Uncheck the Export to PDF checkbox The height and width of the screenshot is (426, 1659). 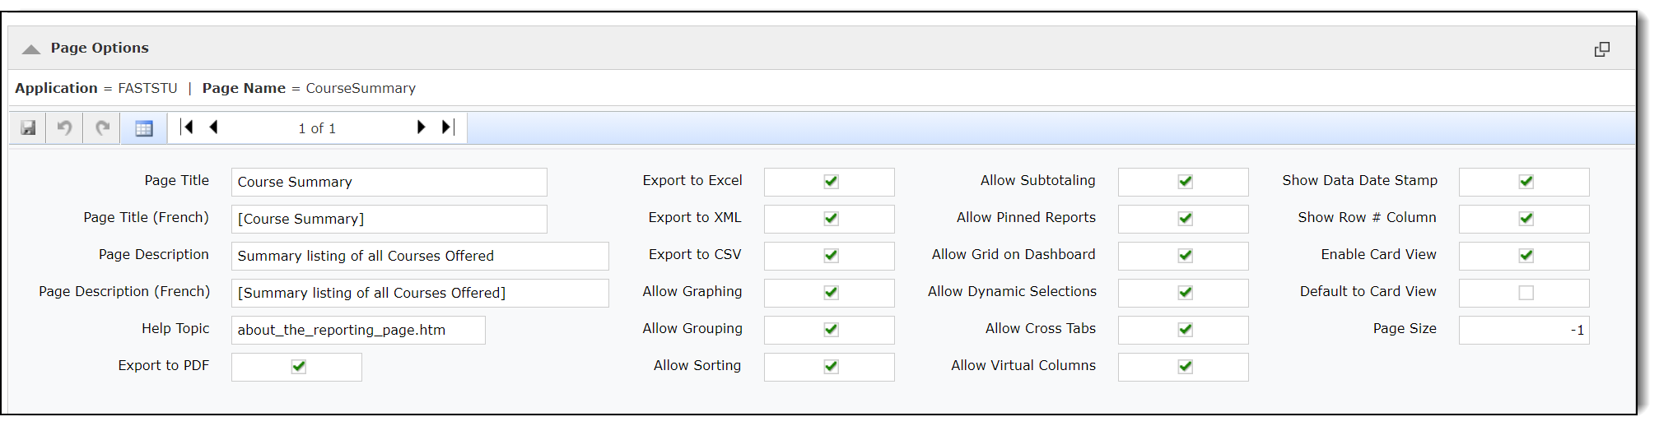298,367
